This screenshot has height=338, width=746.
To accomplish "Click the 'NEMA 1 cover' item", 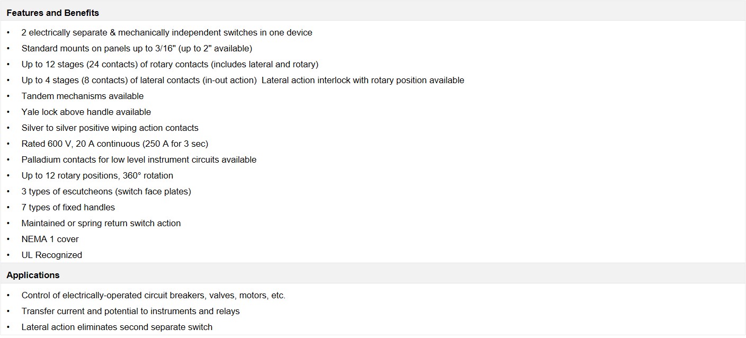I will [x=50, y=239].
